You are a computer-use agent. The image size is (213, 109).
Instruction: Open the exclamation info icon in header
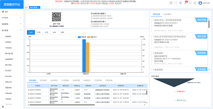181,3
